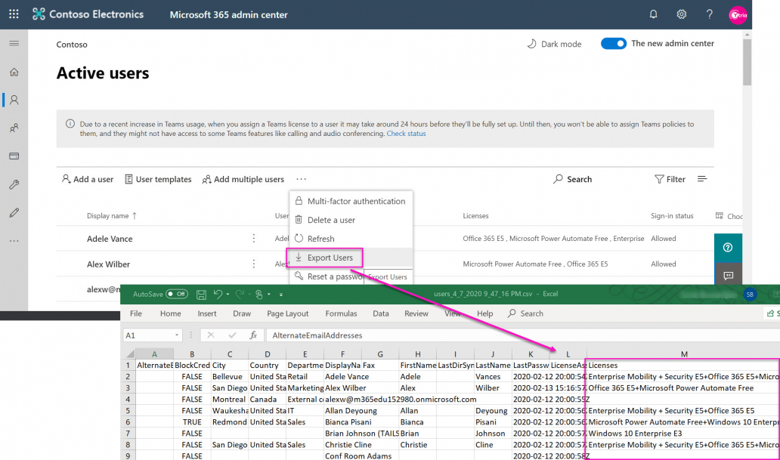Image resolution: width=780 pixels, height=460 pixels.
Task: Expand Excel Name Box dropdown
Action: tap(177, 335)
